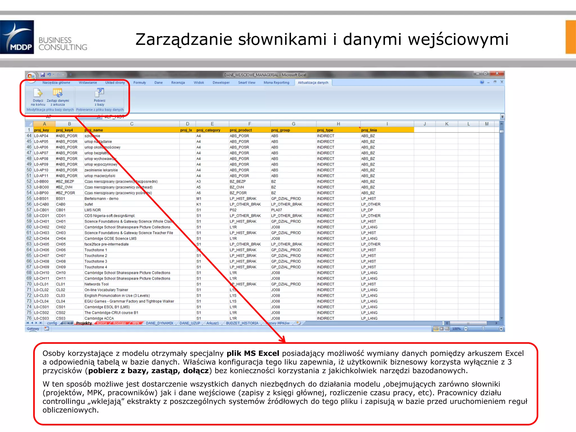Open the Smart View ribbon tab
This screenshot has width=576, height=432.
(x=247, y=82)
